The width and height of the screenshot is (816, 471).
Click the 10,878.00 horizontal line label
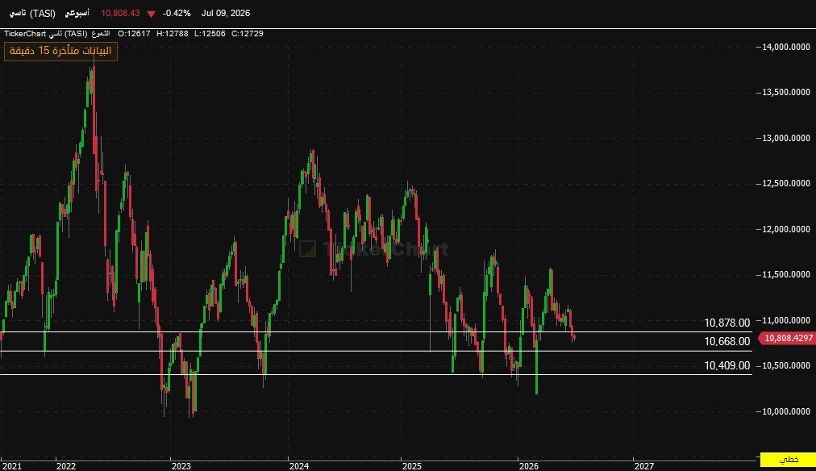click(x=727, y=323)
